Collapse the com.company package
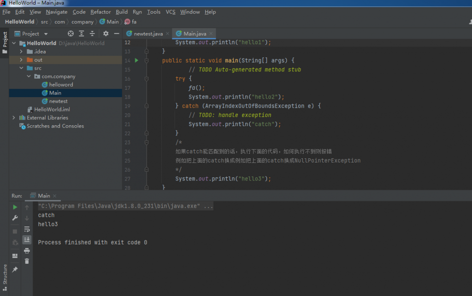Screen dimensions: 472x296 click(29, 76)
